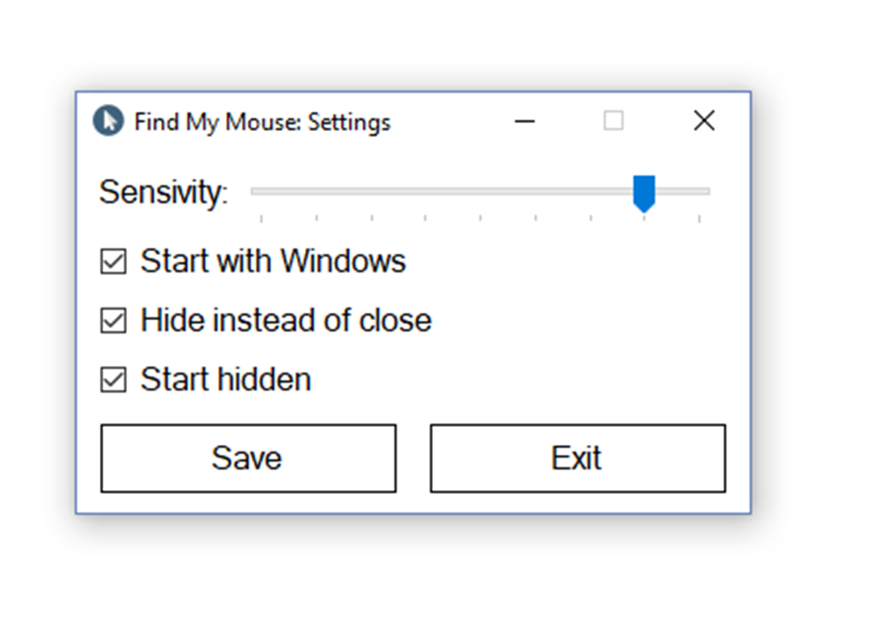Click the Hide instead of close label
The height and width of the screenshot is (633, 874).
pyautogui.click(x=286, y=319)
